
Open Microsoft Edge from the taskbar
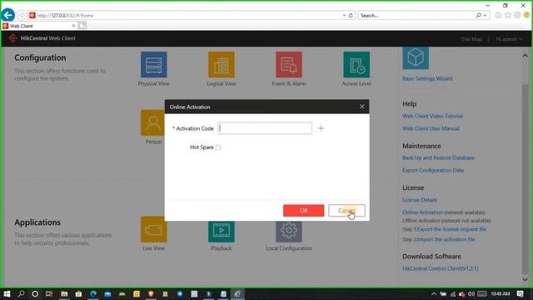pyautogui.click(x=93, y=294)
